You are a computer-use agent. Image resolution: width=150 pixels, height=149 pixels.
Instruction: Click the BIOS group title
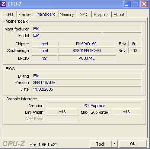pos(10,69)
